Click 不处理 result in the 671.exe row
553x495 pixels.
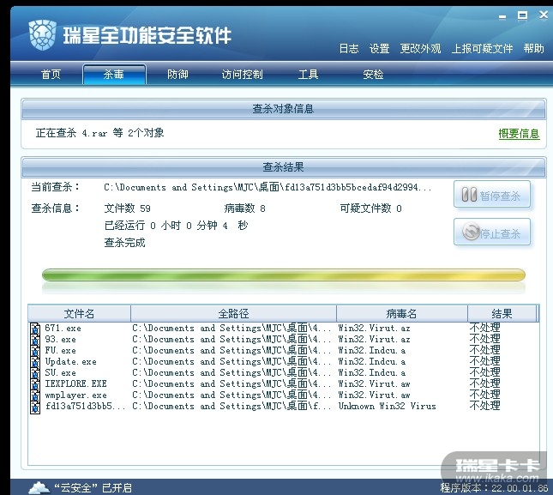(x=485, y=328)
